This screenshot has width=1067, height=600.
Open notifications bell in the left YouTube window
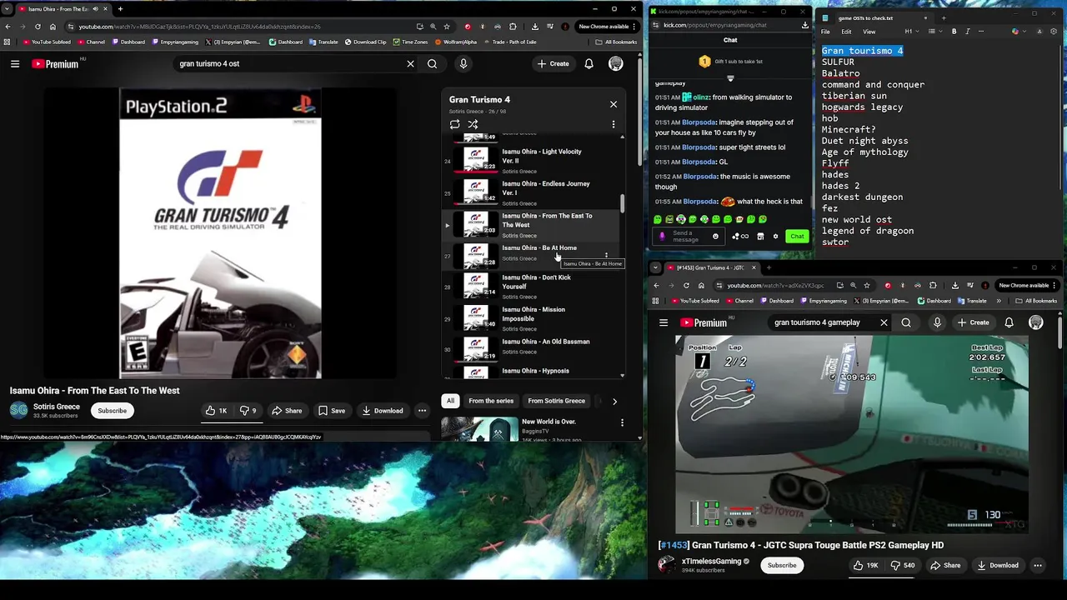pos(589,64)
